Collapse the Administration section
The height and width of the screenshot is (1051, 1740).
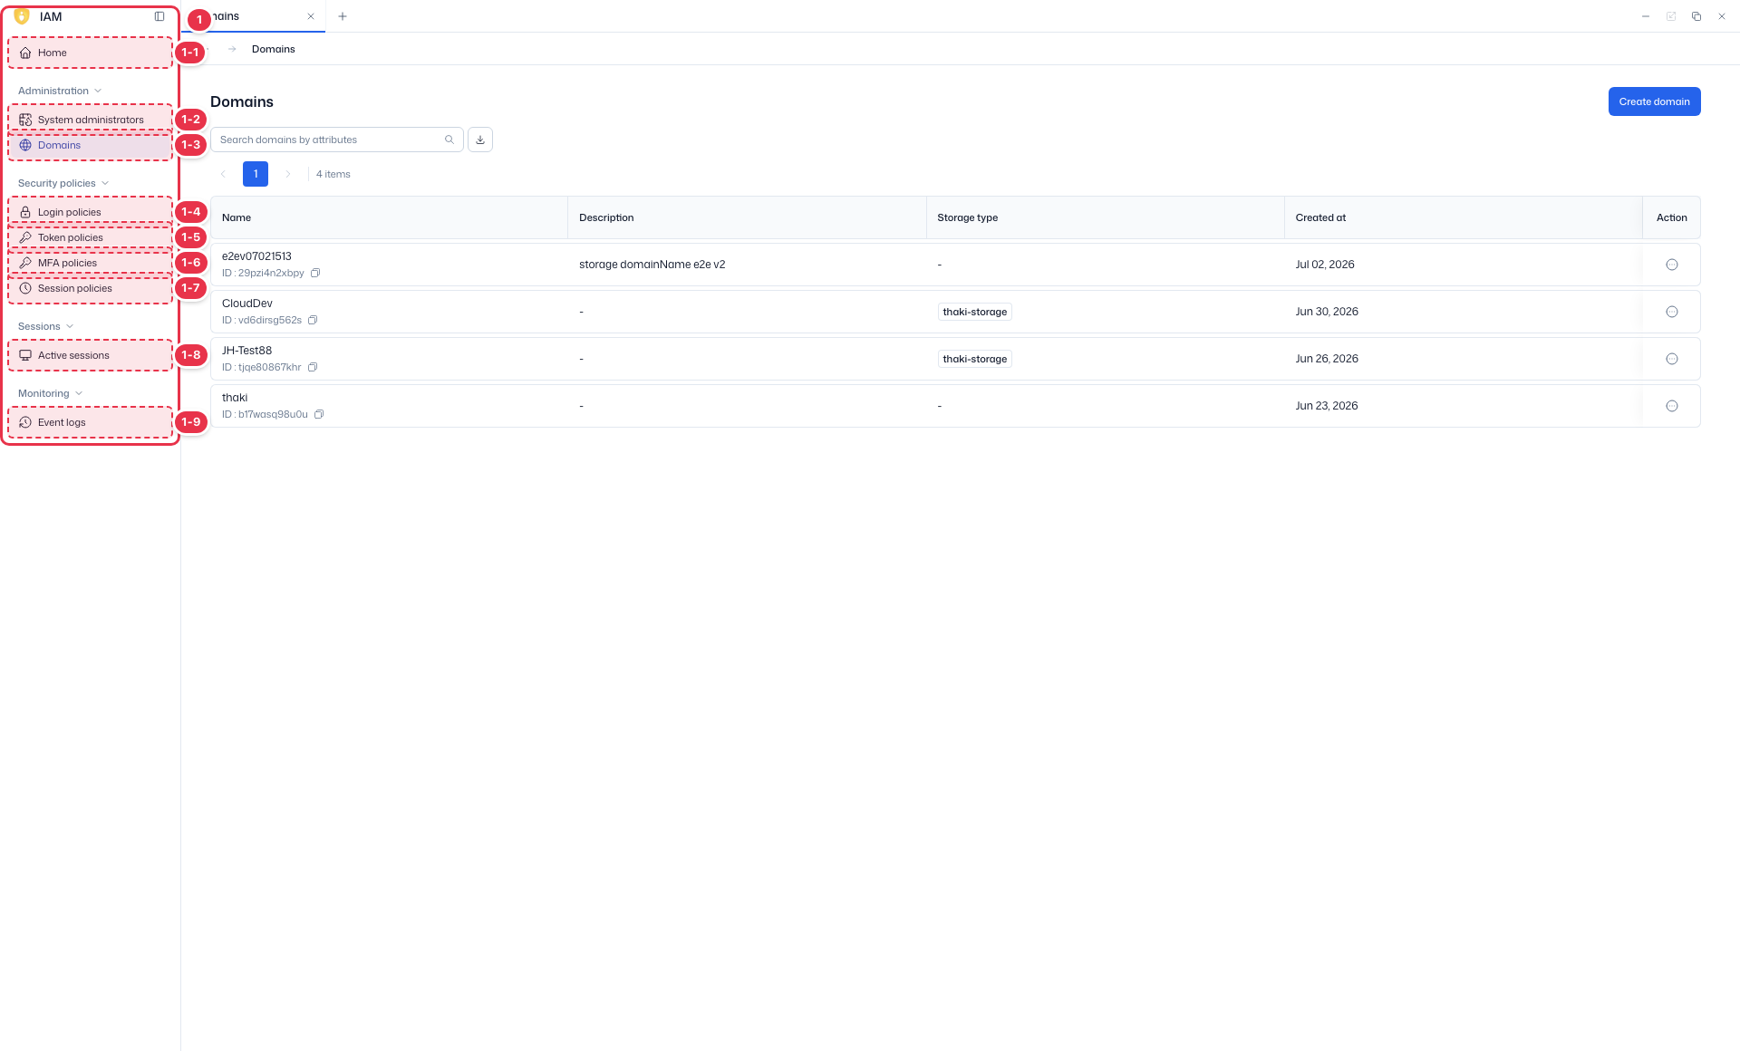(60, 91)
